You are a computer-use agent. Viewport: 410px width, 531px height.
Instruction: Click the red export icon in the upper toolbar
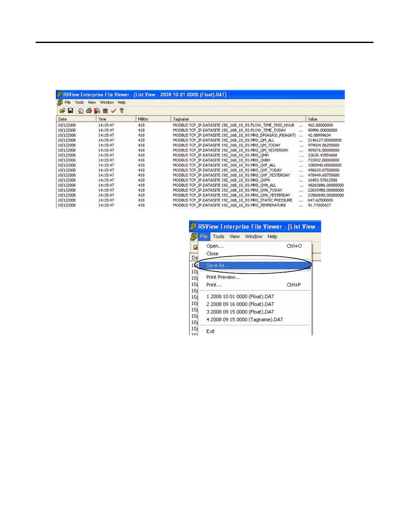pyautogui.click(x=97, y=111)
